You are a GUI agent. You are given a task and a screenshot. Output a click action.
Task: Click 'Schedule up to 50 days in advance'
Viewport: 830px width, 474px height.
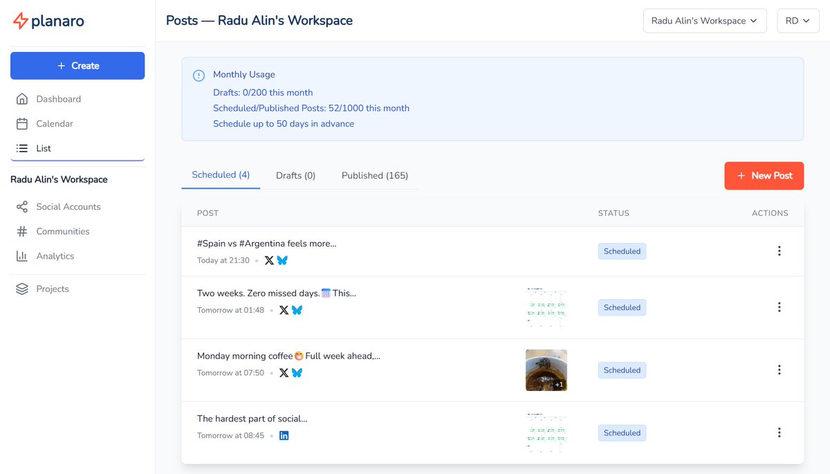click(284, 124)
